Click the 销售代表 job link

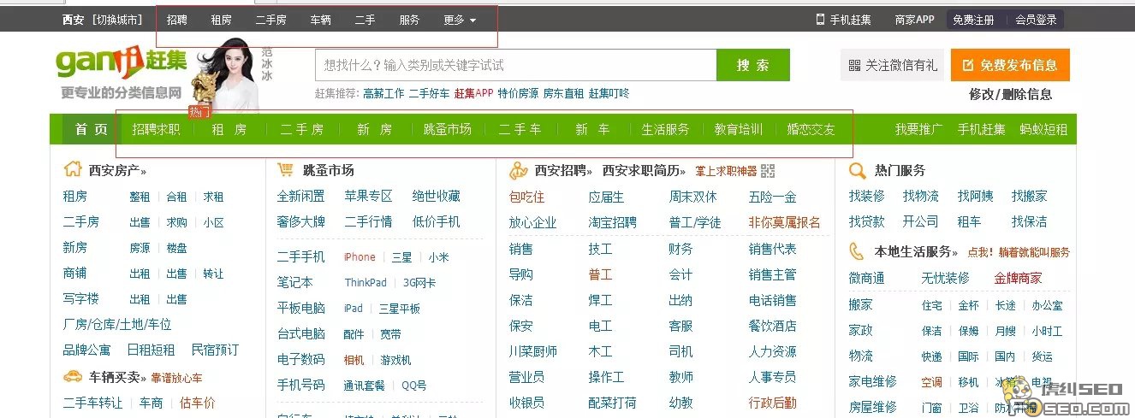pos(773,249)
